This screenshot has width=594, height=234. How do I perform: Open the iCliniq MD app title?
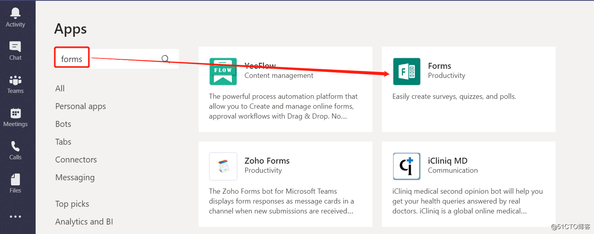click(448, 161)
